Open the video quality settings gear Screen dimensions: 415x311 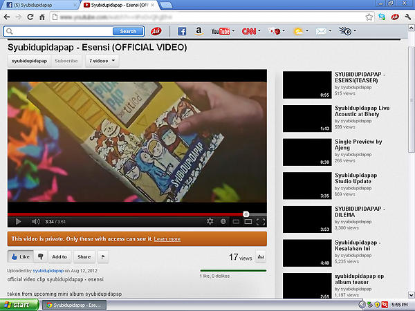(x=210, y=221)
